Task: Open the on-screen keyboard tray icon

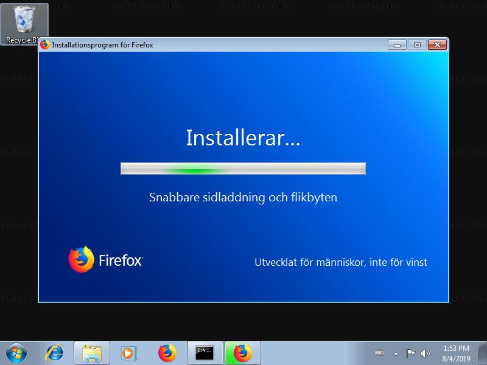Action: click(x=379, y=353)
